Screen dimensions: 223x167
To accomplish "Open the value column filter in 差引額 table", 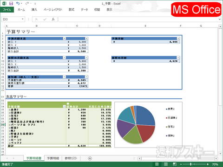I will pos(86,77).
